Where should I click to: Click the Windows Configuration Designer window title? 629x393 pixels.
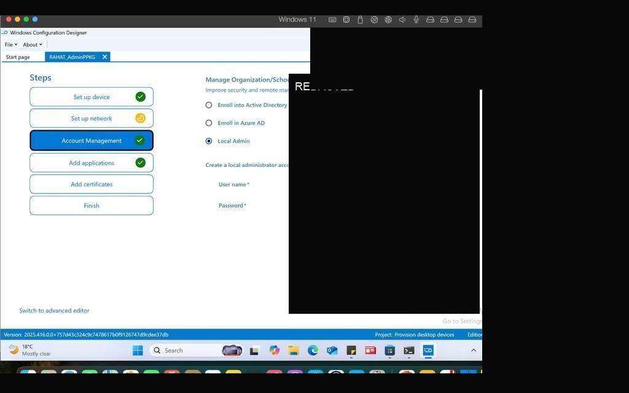(x=48, y=33)
